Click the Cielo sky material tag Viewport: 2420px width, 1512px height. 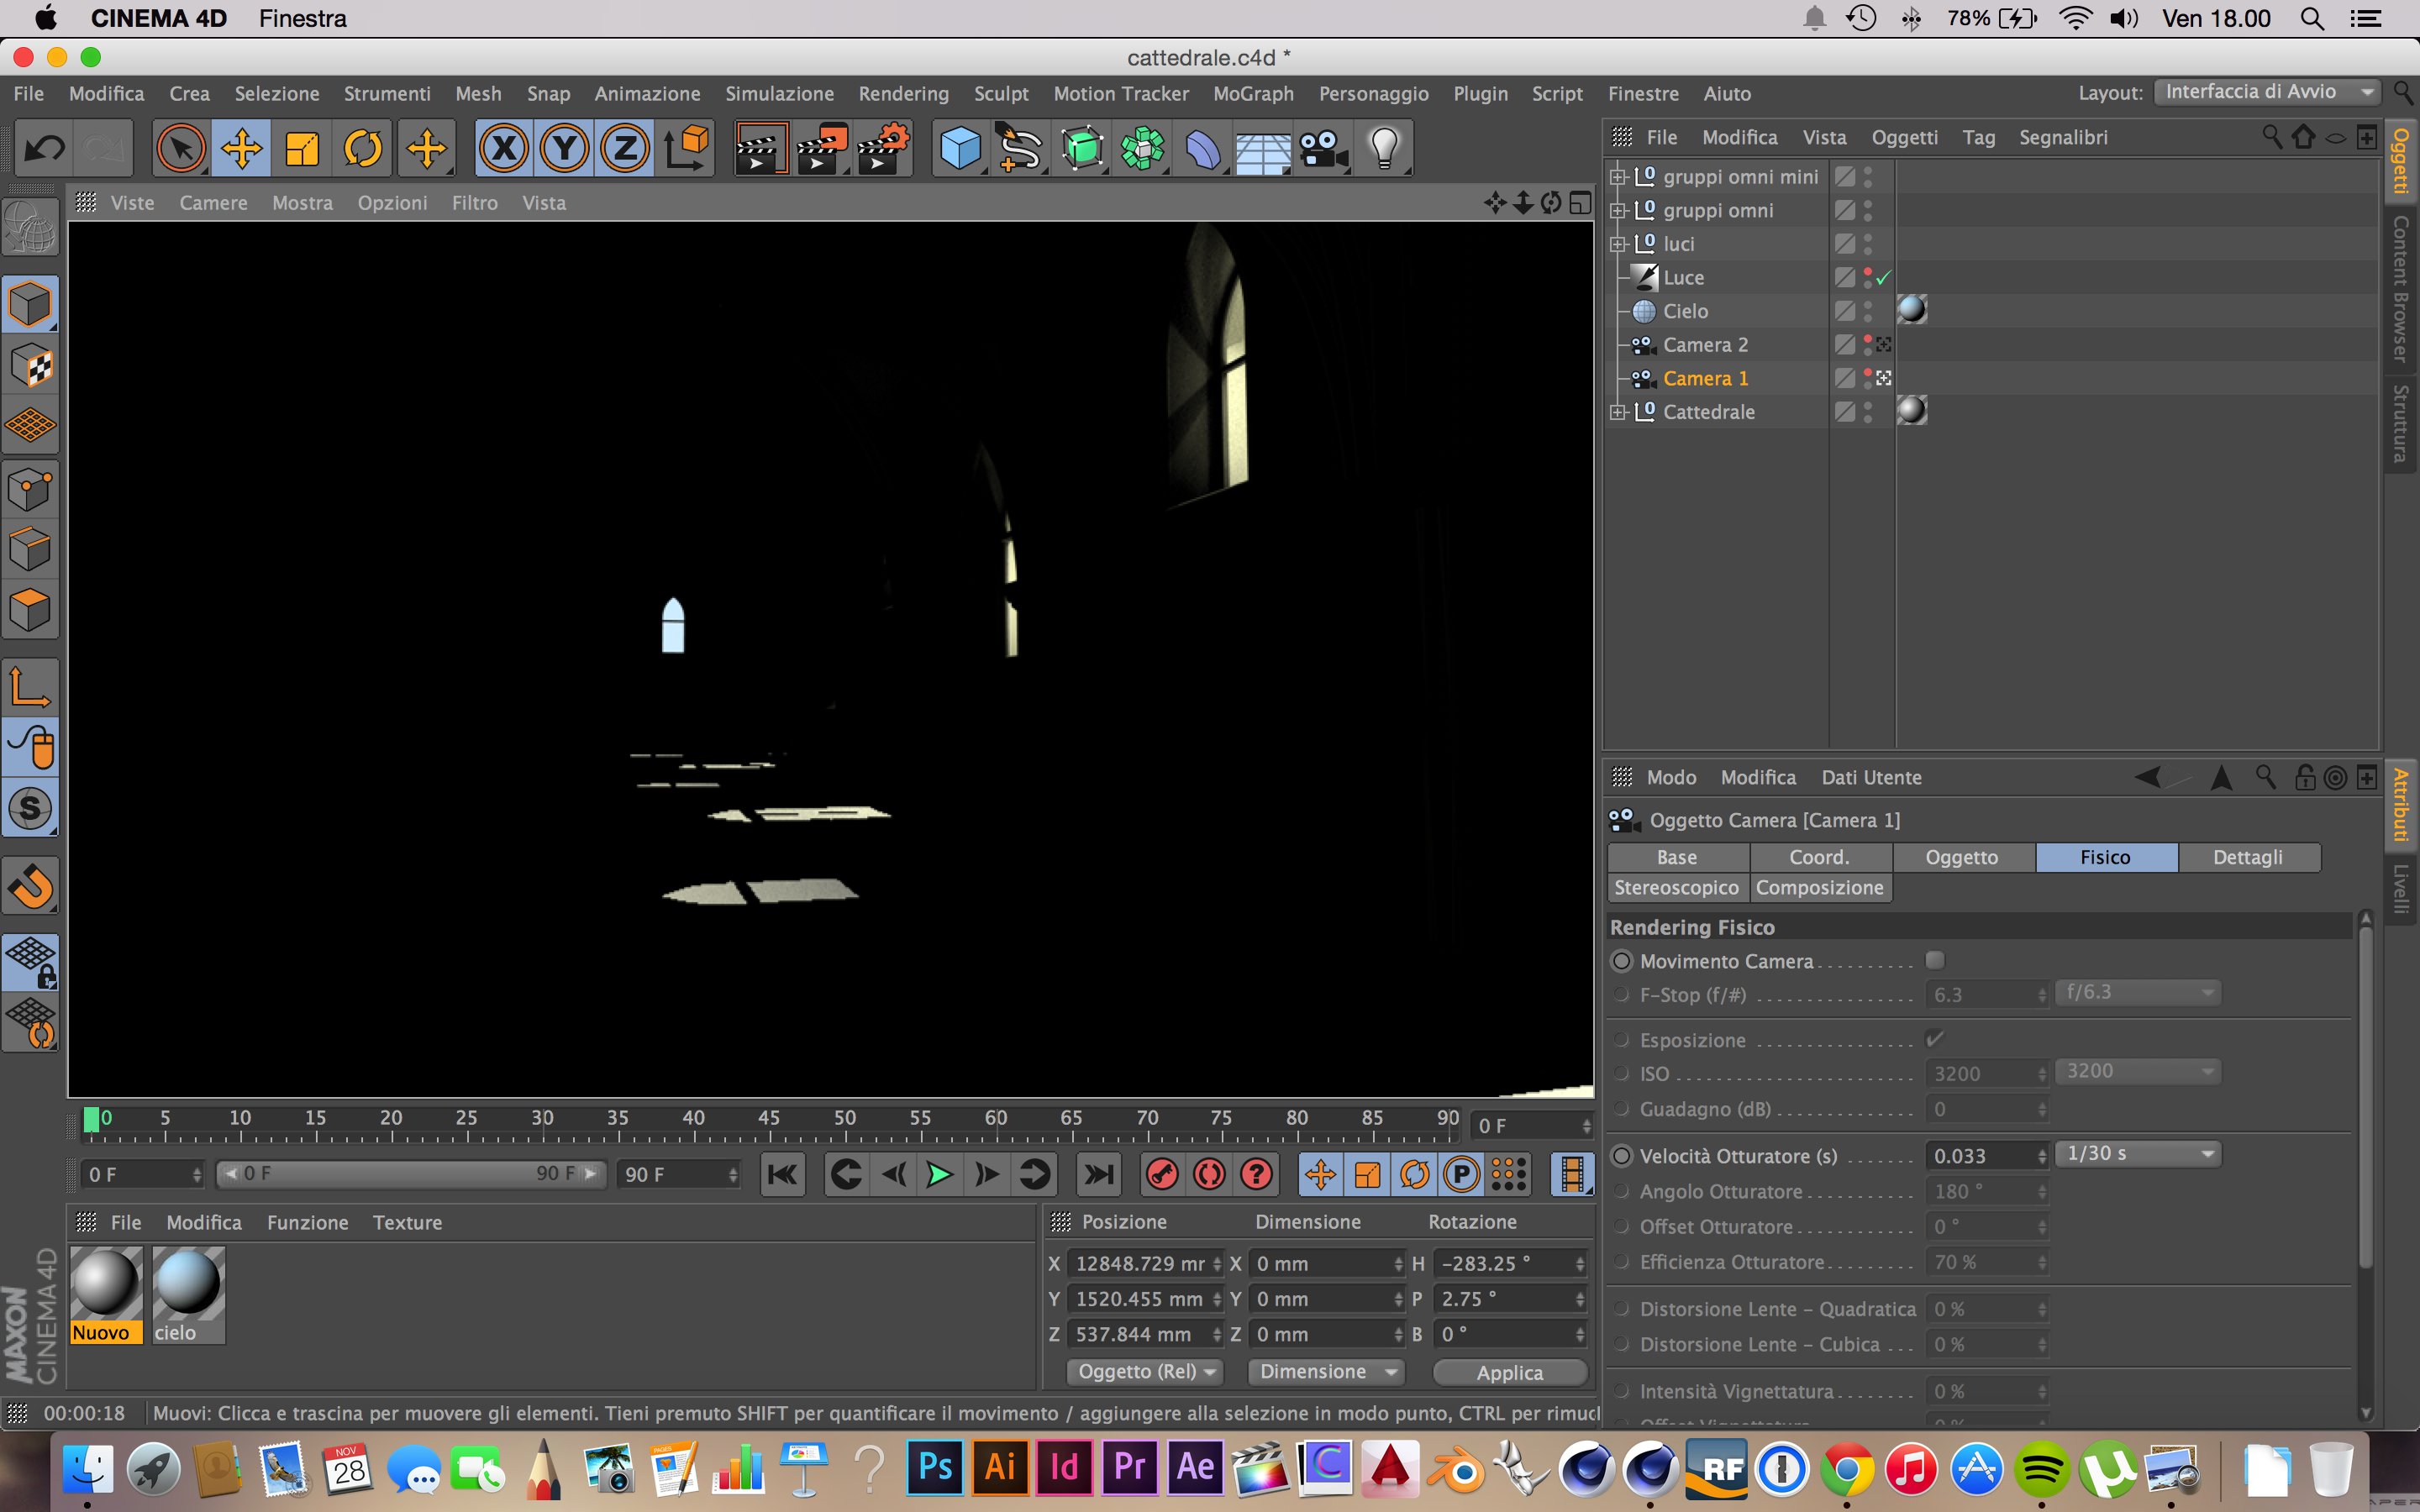click(x=1911, y=310)
